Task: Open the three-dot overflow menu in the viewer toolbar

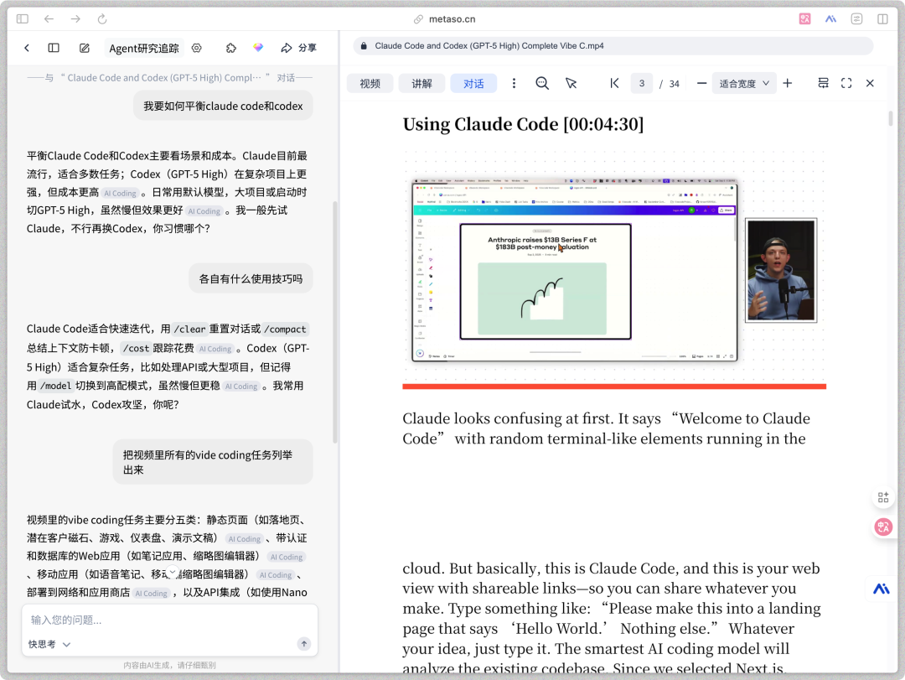Action: coord(514,83)
